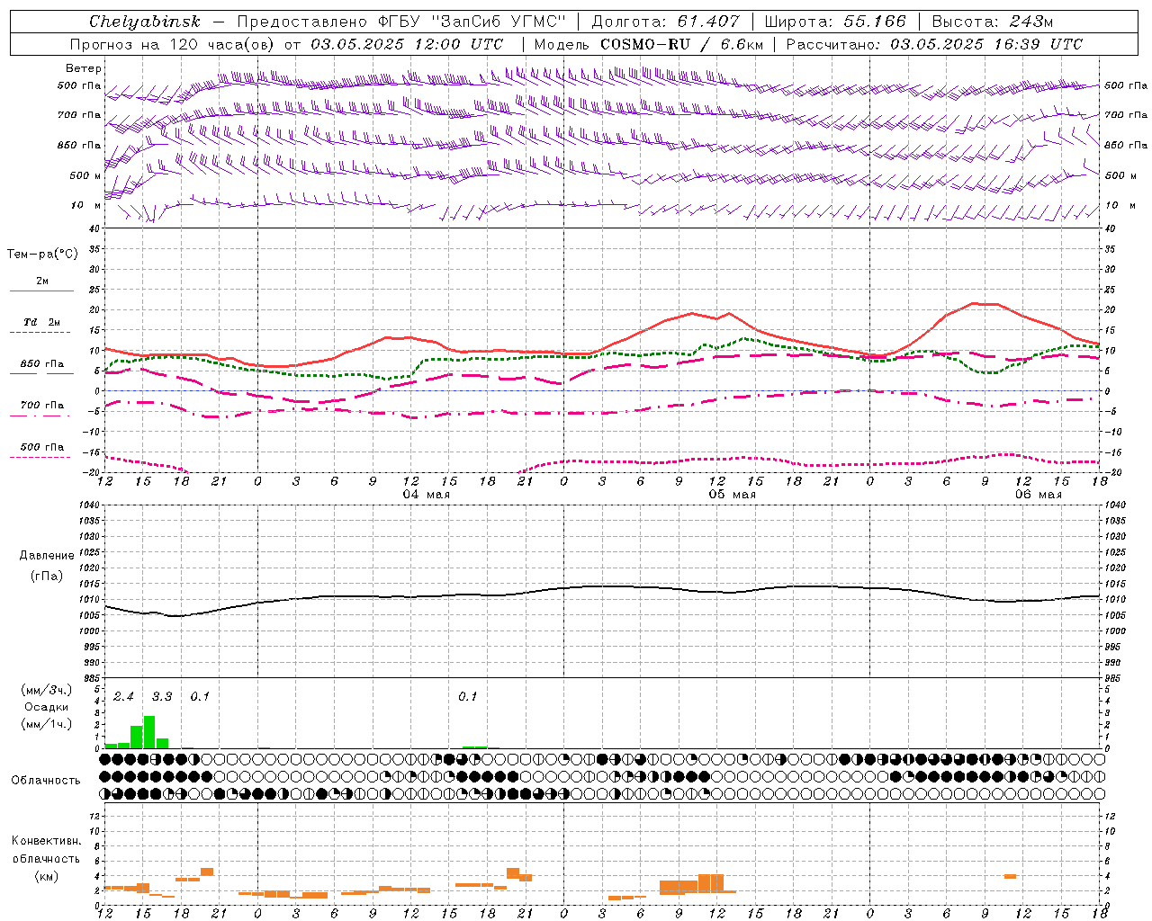This screenshot has width=1152, height=921.
Task: Click the red line sample under the "2м" legend
Action: (x=41, y=291)
